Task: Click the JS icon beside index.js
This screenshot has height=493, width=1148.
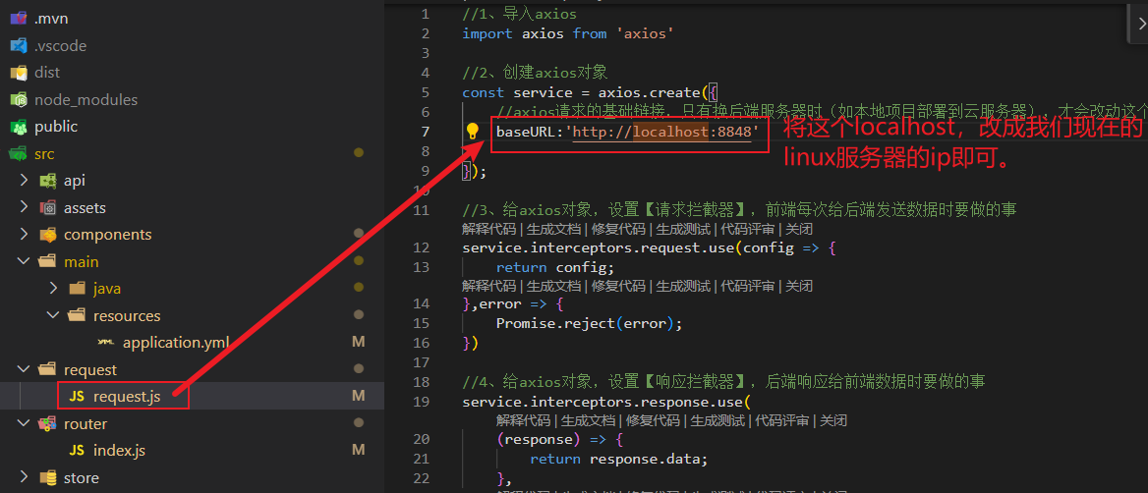Action: [x=76, y=451]
